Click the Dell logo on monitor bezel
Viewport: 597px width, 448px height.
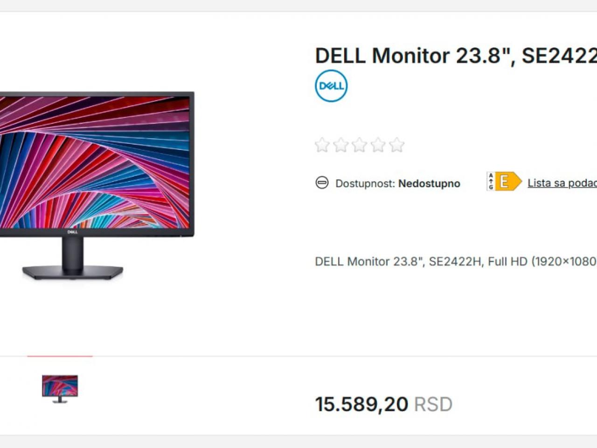coord(72,232)
